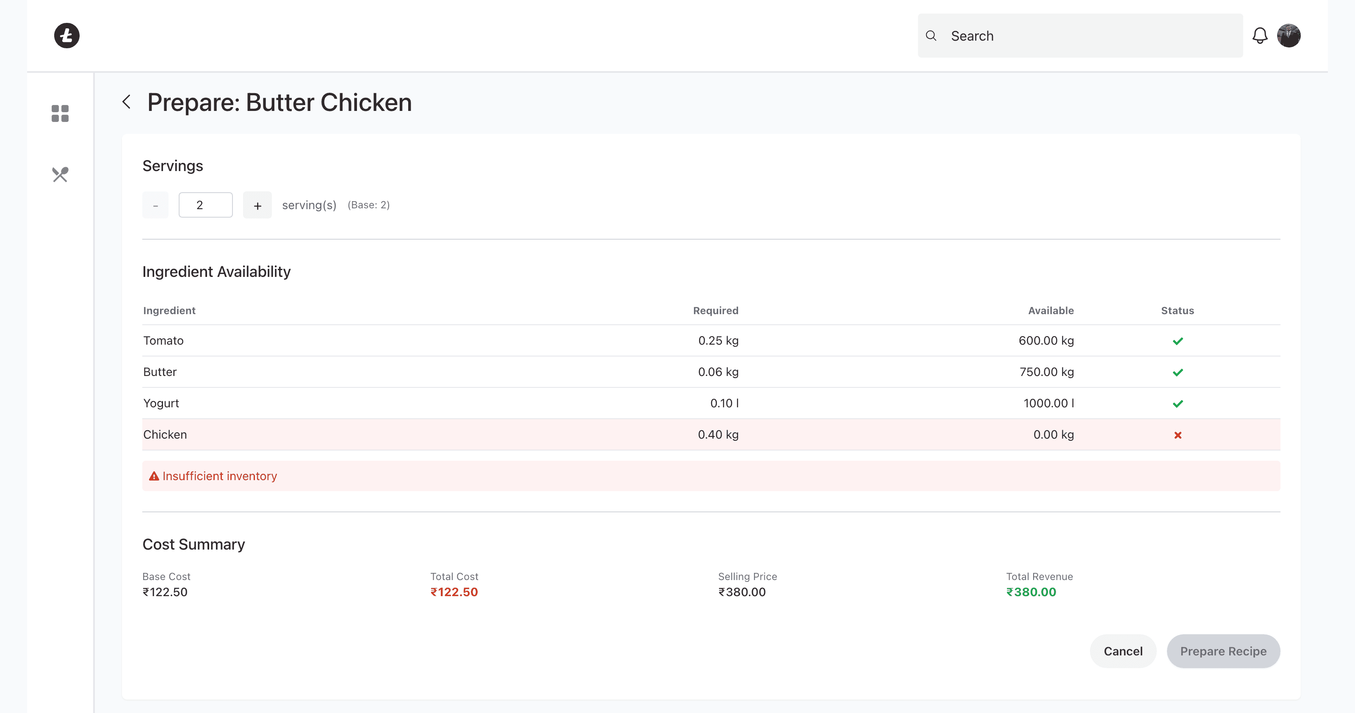The width and height of the screenshot is (1355, 713).
Task: Click the green check status for Yogurt
Action: click(1178, 403)
